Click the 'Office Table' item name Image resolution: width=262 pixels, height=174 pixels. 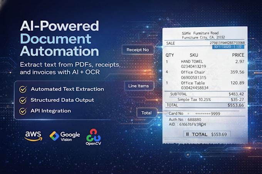pyautogui.click(x=193, y=83)
